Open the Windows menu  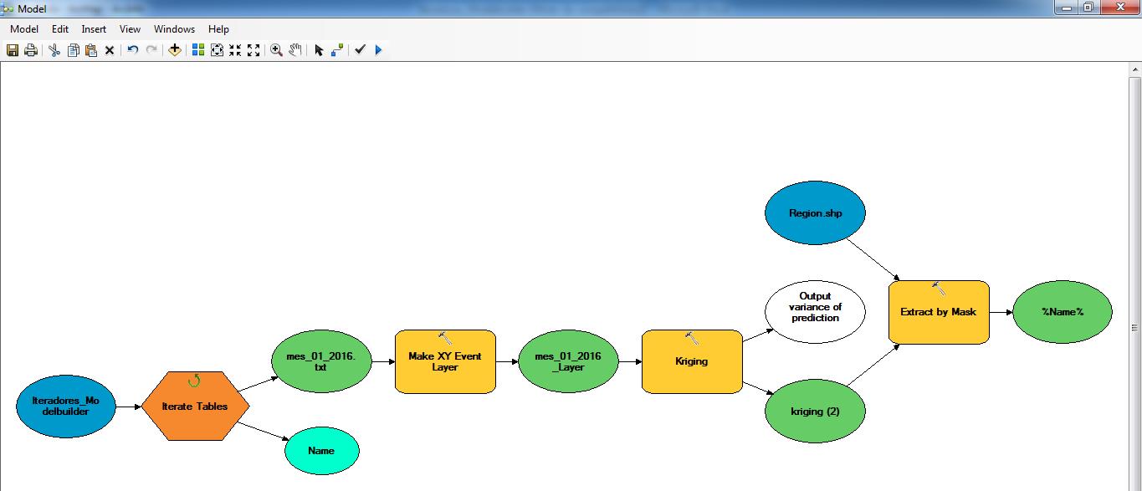pos(174,29)
